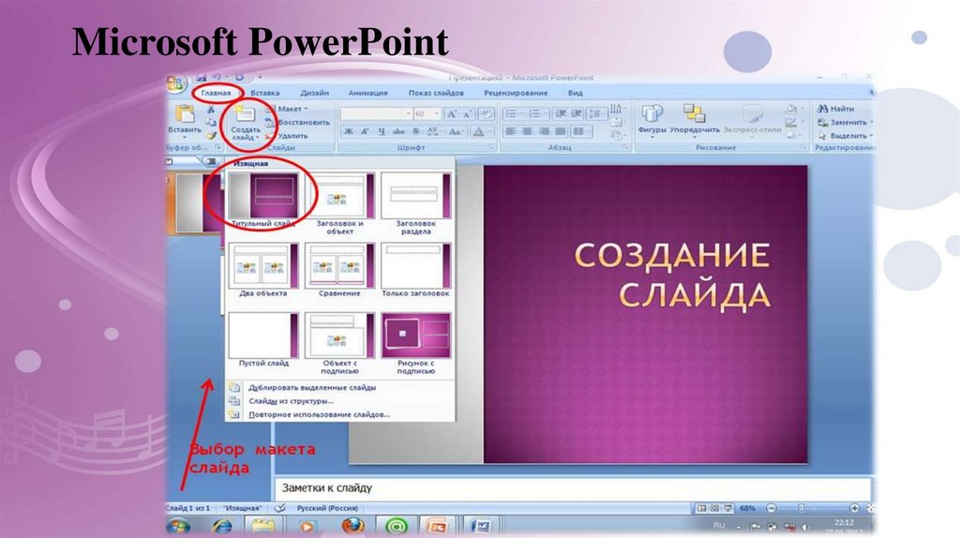Screen dimensions: 960x538
Task: Open Firefox from the Windows taskbar
Action: click(353, 526)
